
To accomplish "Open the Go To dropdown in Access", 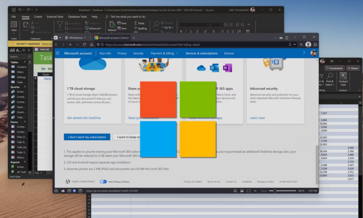I will 167,27.
